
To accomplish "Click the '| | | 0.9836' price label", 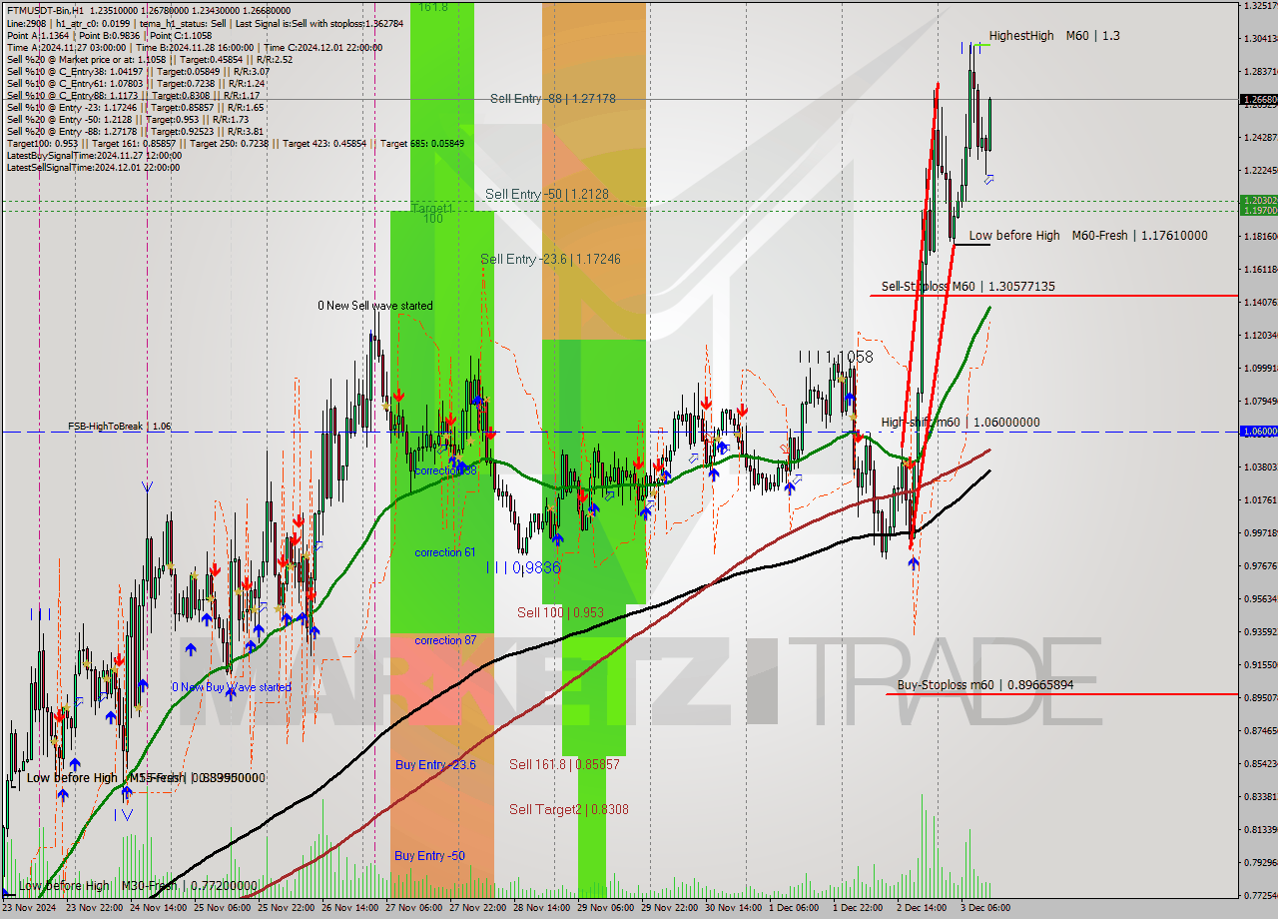I will pyautogui.click(x=523, y=566).
